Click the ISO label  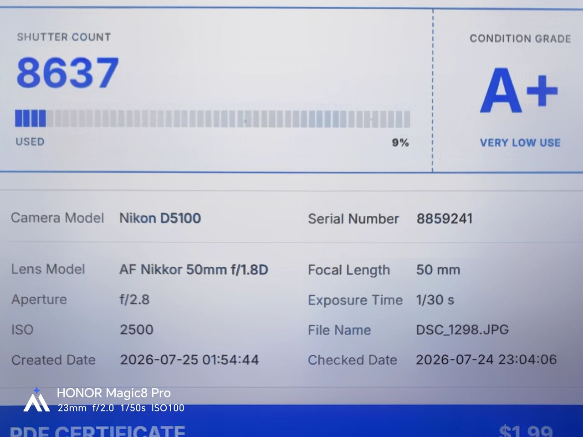click(22, 330)
